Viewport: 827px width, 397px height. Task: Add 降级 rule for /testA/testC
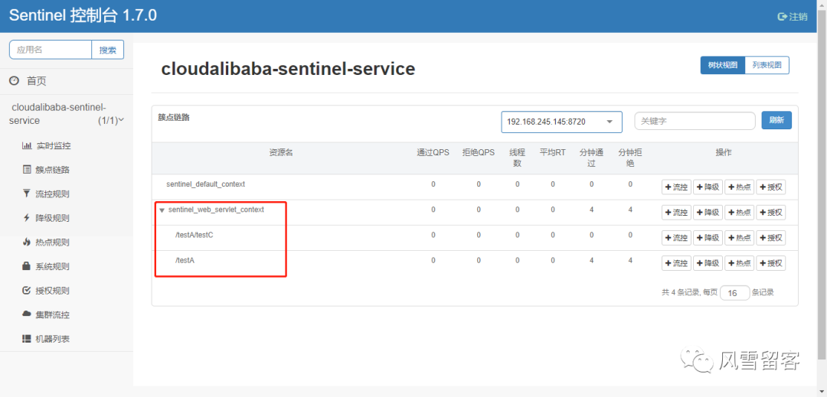(x=708, y=238)
